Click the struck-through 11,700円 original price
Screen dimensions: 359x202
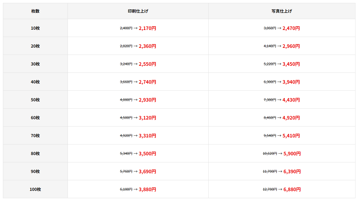[x=270, y=171]
